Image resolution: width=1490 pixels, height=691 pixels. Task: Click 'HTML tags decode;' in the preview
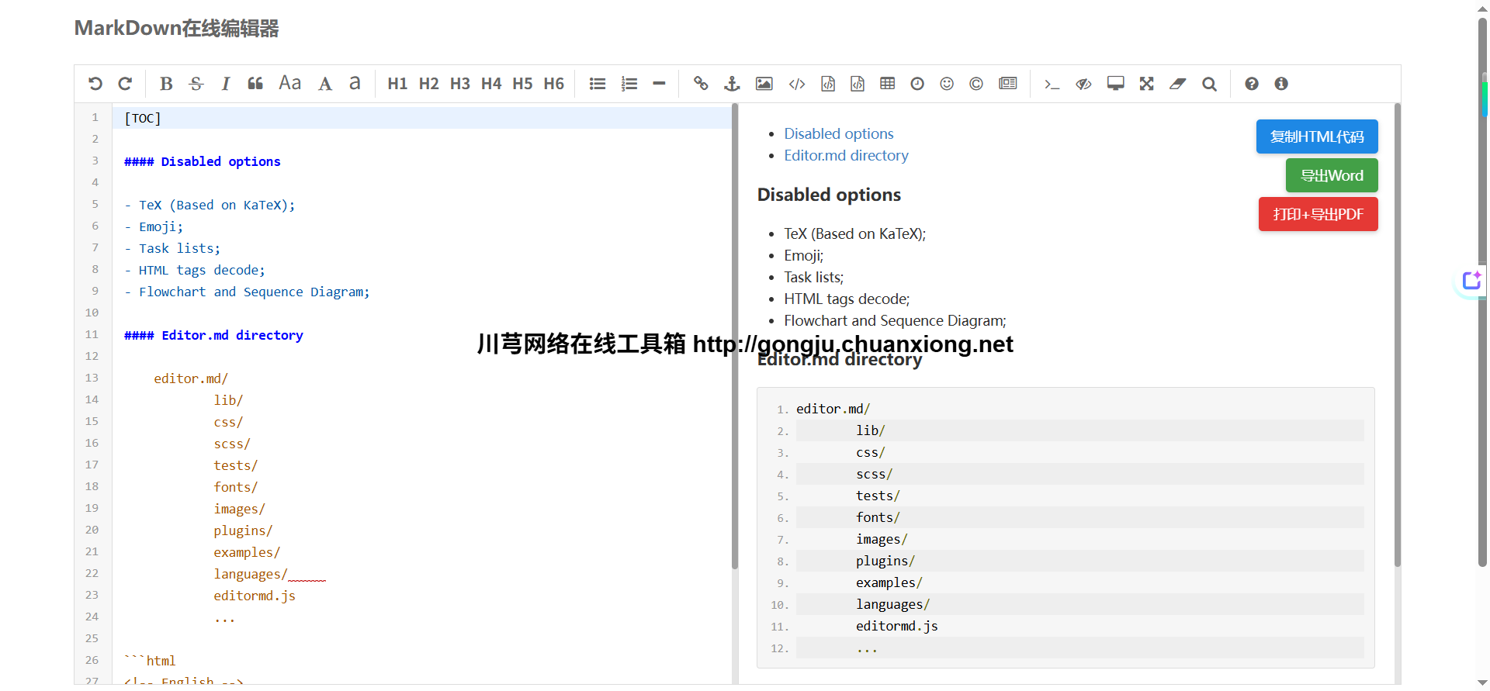point(847,299)
